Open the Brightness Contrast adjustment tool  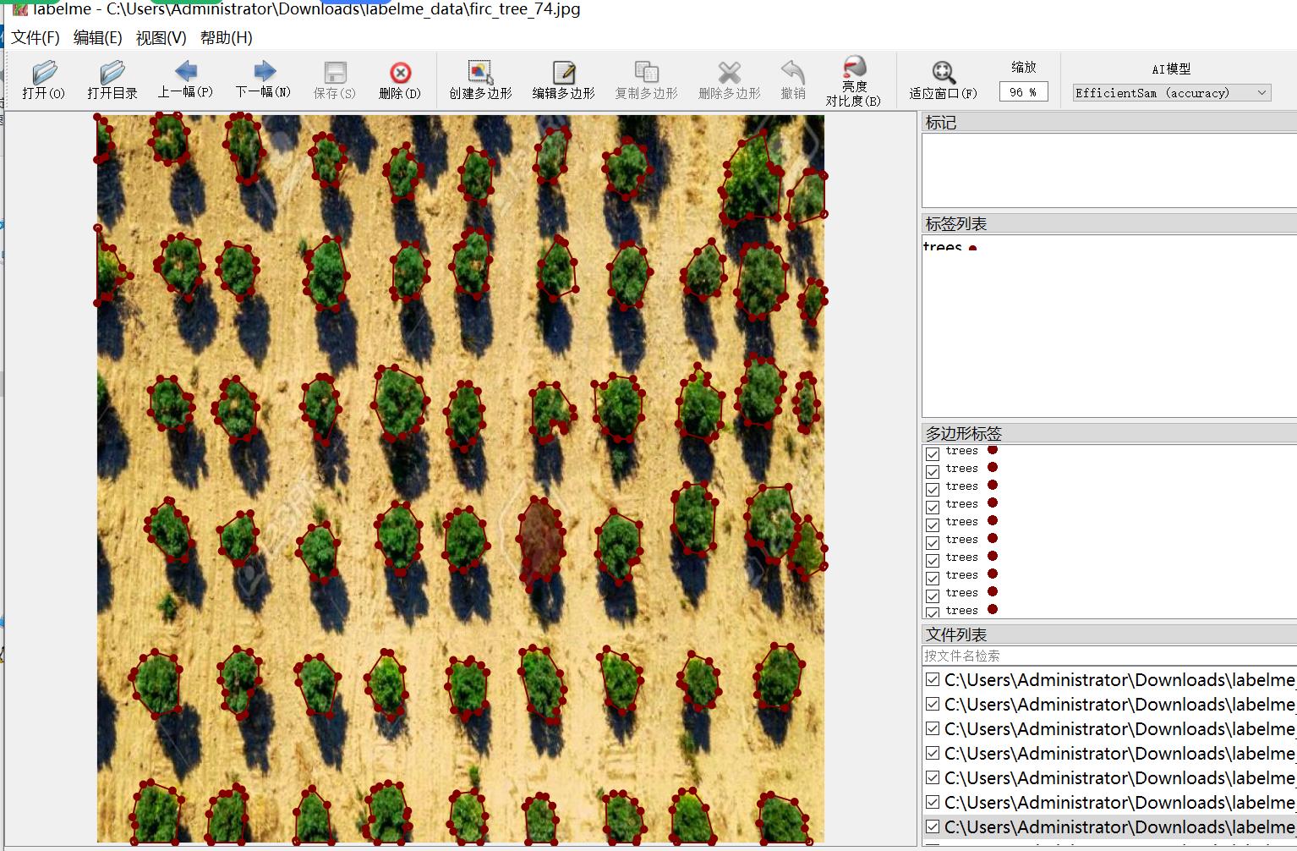coord(854,69)
